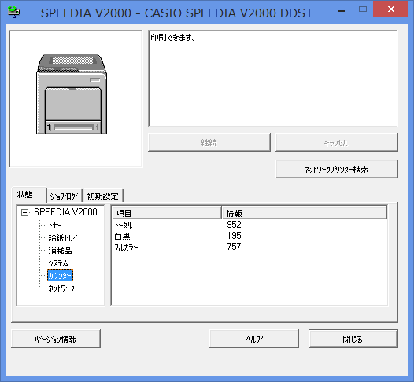
Task: Select システム in the status tree
Action: coord(58,263)
